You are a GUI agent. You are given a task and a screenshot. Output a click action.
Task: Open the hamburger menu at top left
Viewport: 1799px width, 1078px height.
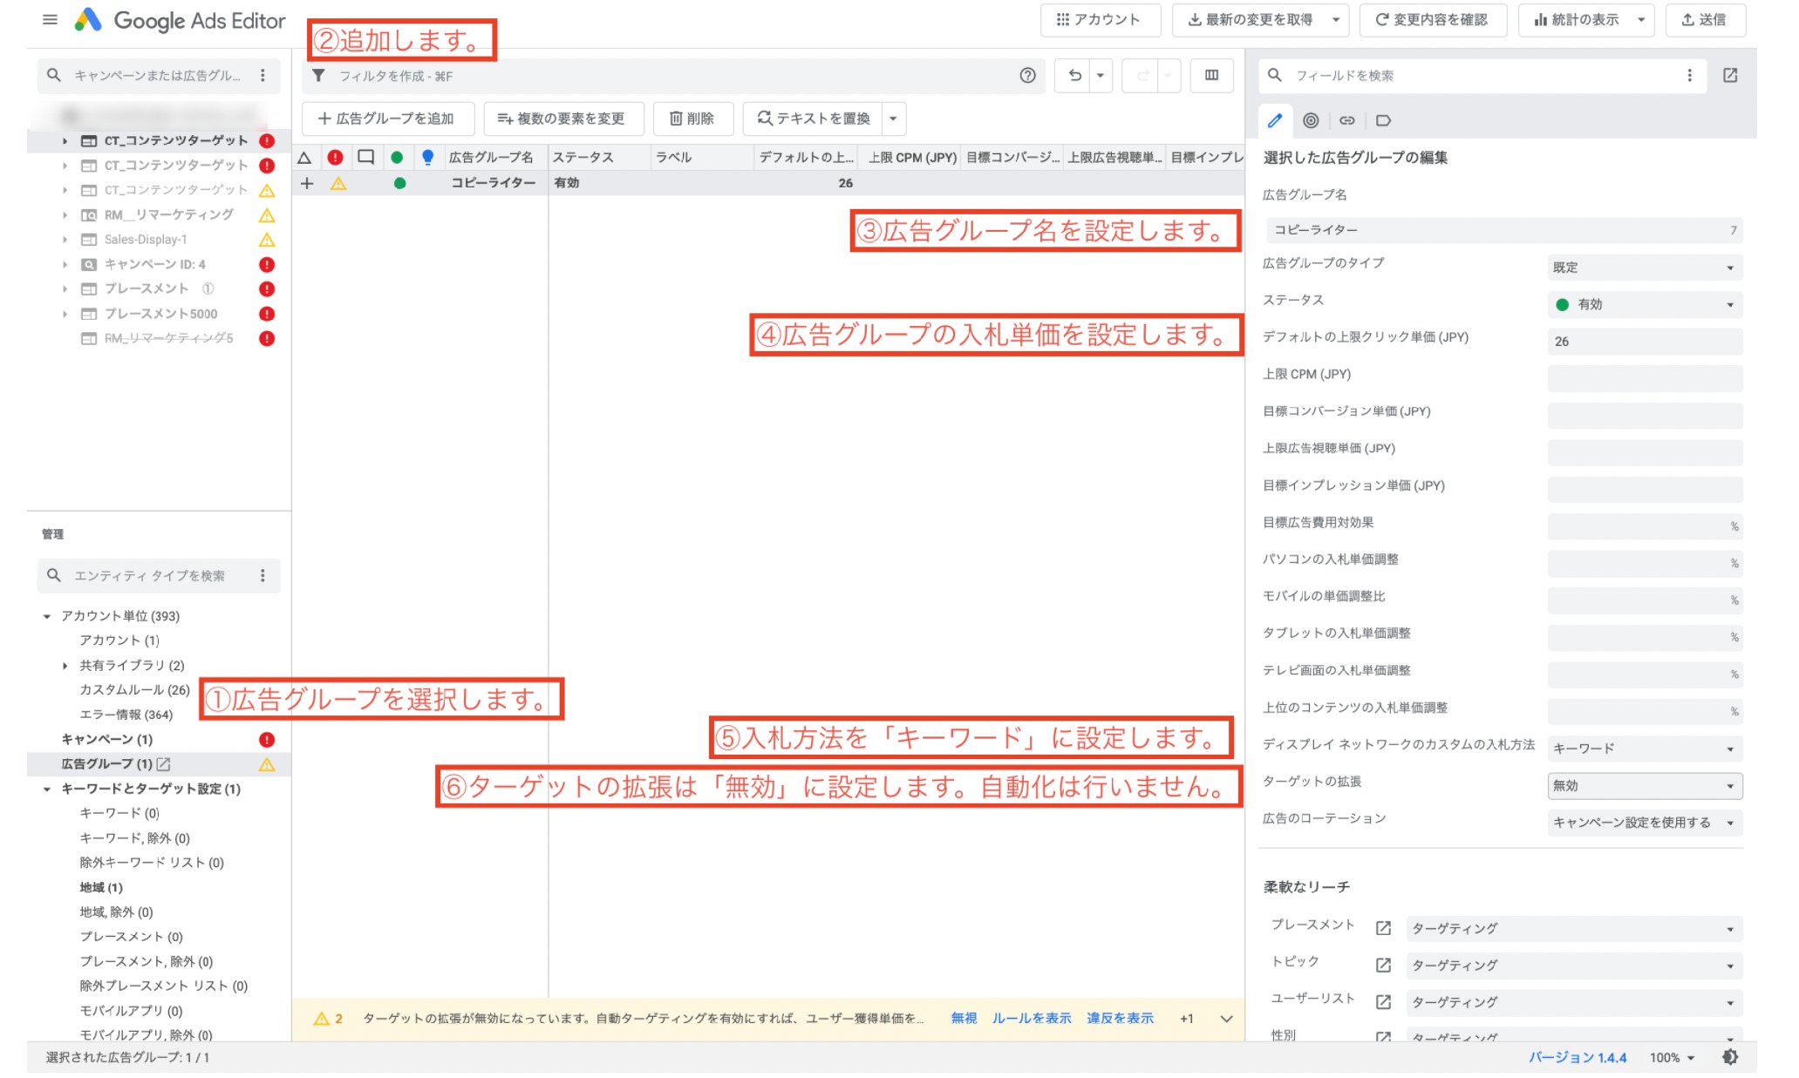click(x=50, y=20)
